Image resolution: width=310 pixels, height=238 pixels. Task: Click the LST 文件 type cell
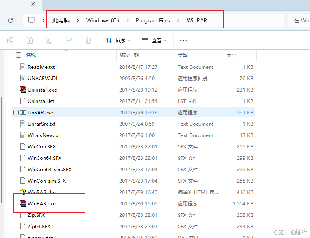188,101
